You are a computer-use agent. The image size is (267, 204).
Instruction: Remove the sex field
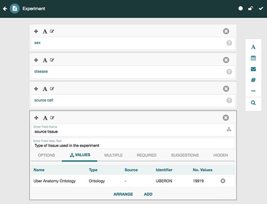click(226, 31)
